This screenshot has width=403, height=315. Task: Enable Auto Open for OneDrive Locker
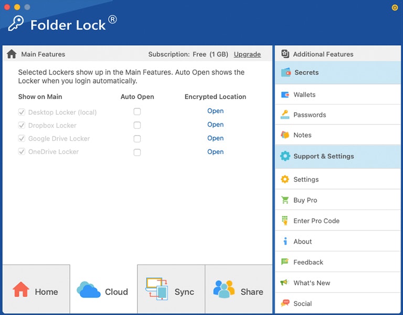tap(137, 152)
